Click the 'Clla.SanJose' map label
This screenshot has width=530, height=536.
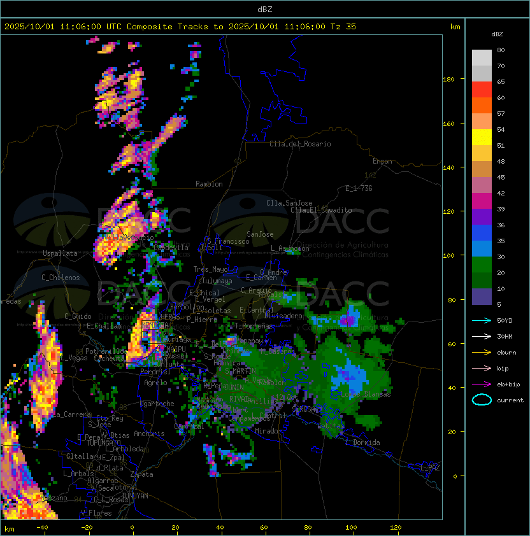[x=289, y=203]
